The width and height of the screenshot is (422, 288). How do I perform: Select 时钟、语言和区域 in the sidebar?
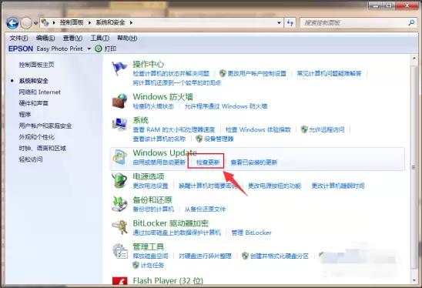[42, 149]
